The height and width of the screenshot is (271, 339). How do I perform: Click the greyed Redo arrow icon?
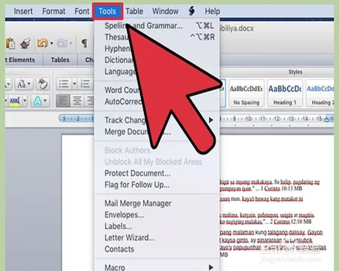tap(62, 43)
